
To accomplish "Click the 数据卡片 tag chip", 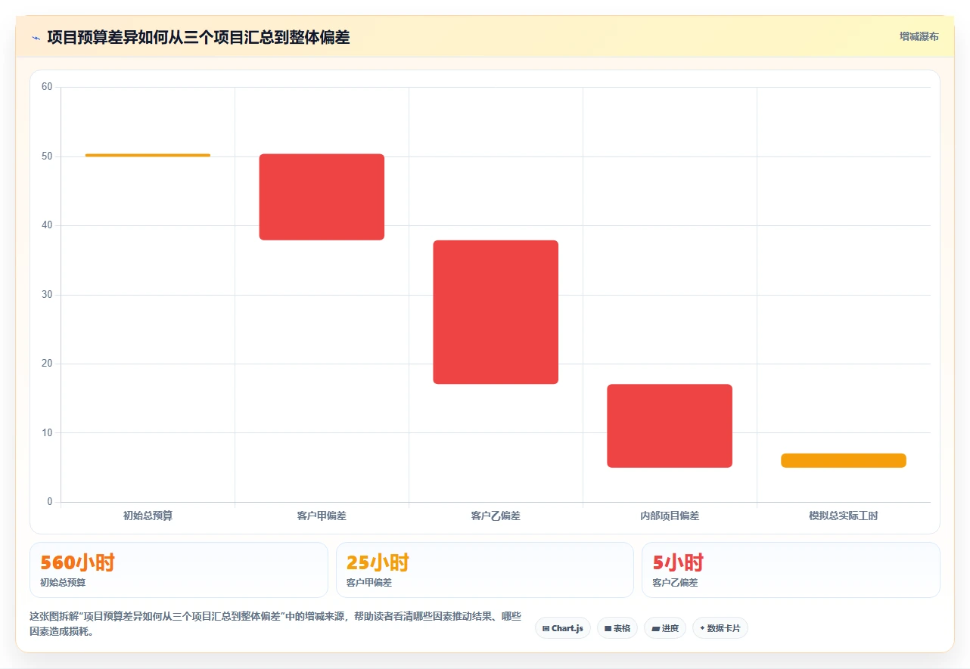I will 720,628.
